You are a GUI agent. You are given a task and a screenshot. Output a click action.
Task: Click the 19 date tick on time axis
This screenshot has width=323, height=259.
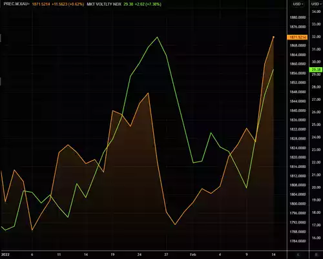[x=112, y=254]
